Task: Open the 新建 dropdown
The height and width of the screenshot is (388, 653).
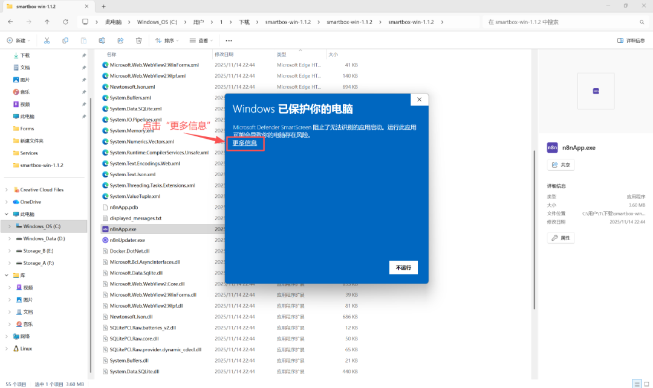Action: [19, 40]
